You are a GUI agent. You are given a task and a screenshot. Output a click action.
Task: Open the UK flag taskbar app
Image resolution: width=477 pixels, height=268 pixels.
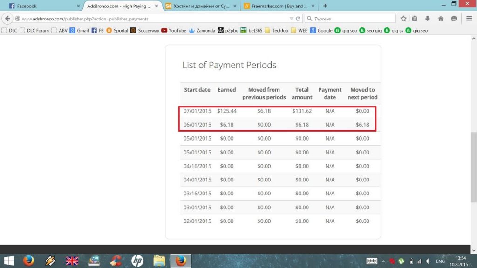point(72,261)
